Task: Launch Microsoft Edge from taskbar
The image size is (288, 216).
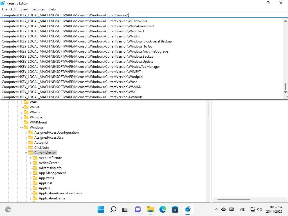Action: (x=163, y=209)
